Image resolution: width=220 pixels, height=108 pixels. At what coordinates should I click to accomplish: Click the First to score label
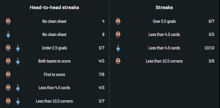54,74
